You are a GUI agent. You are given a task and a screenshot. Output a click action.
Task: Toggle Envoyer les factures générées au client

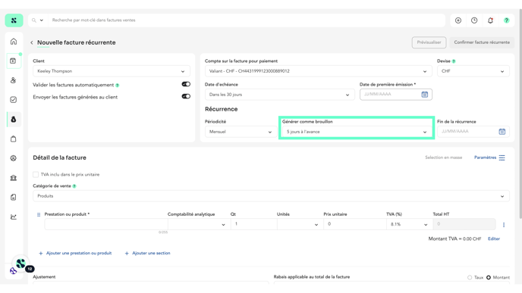coord(186,96)
